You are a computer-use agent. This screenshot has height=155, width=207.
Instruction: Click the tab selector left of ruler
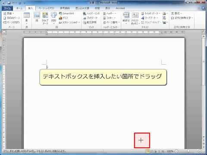click(x=4, y=32)
